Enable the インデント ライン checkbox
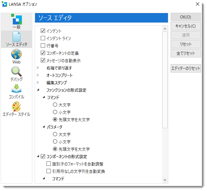207x191 pixels. [x=43, y=38]
